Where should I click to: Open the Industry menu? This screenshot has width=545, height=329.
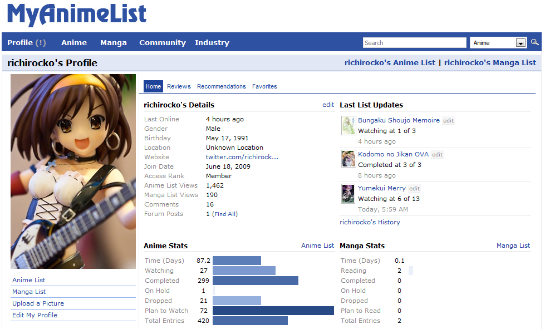212,42
